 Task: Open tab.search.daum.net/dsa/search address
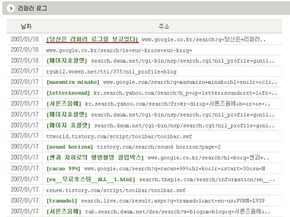point(178,212)
